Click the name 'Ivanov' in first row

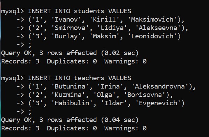(x=66, y=20)
